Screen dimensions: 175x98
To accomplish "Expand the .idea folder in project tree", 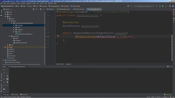I will coord(5,12).
